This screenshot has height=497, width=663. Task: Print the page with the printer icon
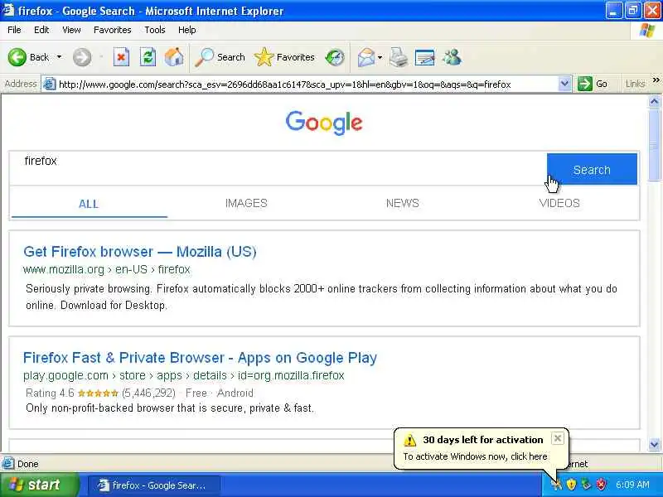click(399, 57)
